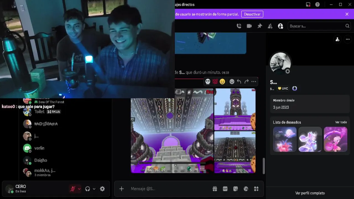Image resolution: width=354 pixels, height=199 pixels.
Task: Click the 'Sons Of The Forest' activity text
Action: coord(51,102)
